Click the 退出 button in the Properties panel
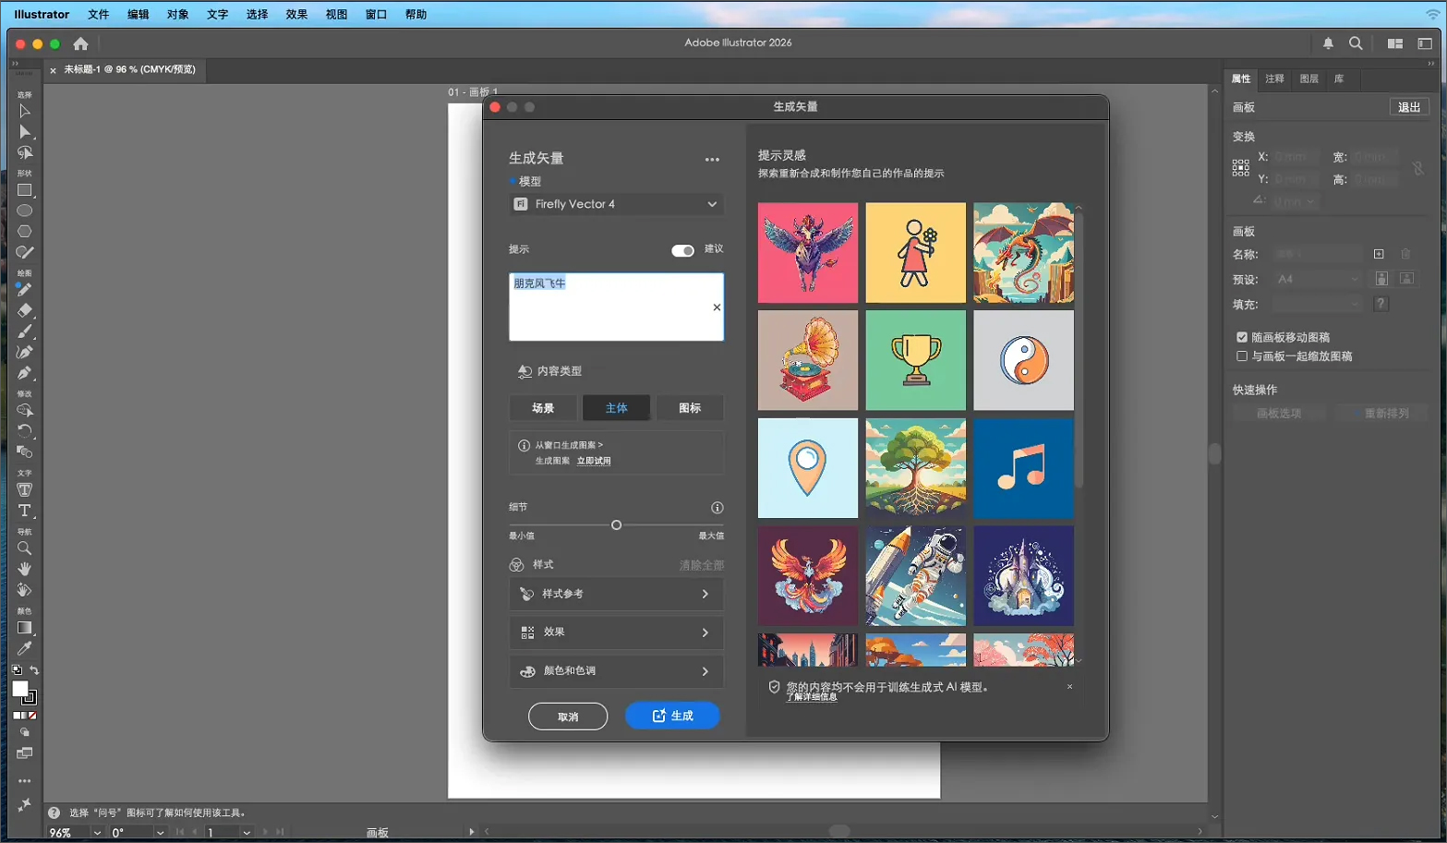1447x843 pixels. [1407, 107]
